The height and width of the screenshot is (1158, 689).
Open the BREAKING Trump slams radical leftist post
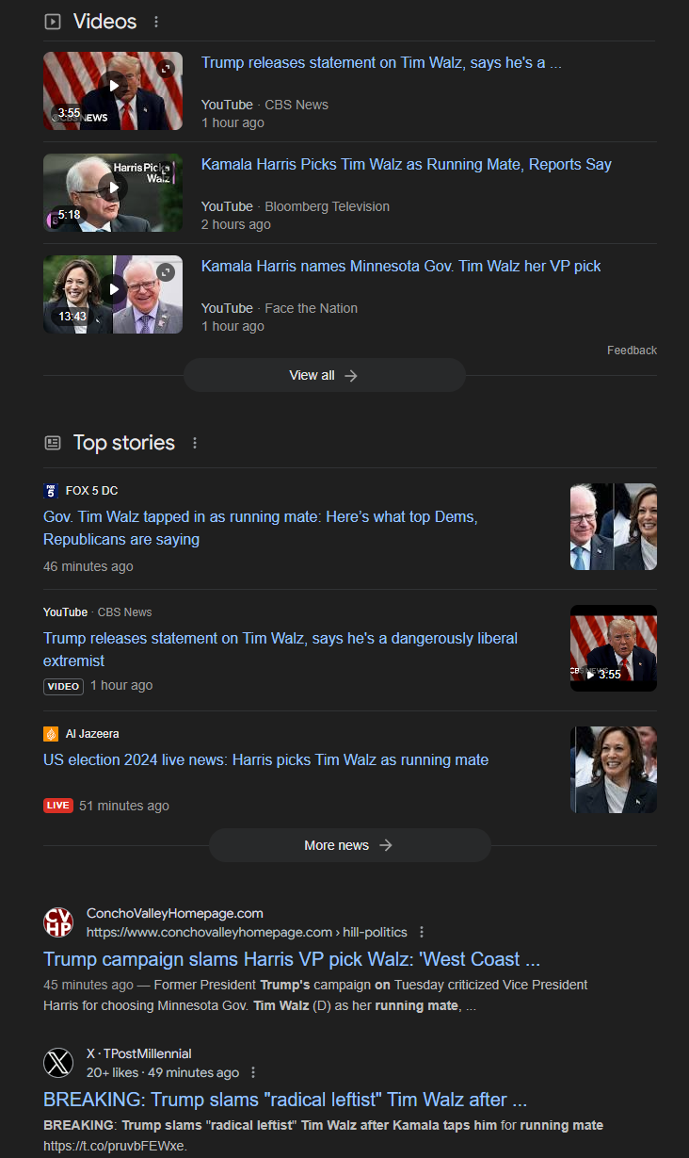284,1100
